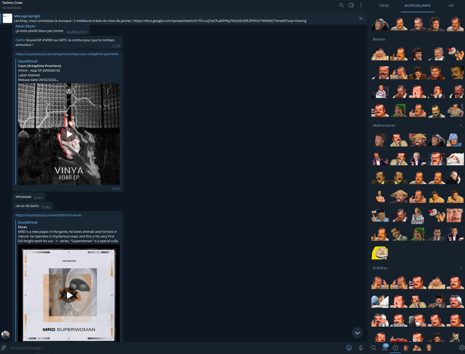465x354 pixels.
Task: Remove the El Risitas sticker set
Action: click(x=461, y=268)
